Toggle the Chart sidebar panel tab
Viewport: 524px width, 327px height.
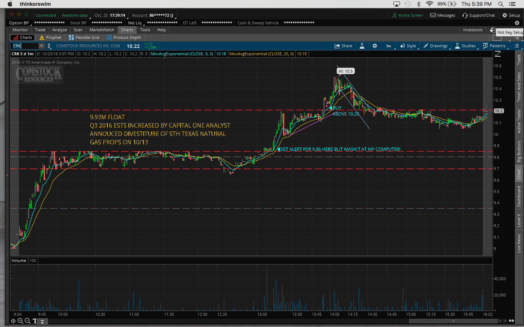519,174
